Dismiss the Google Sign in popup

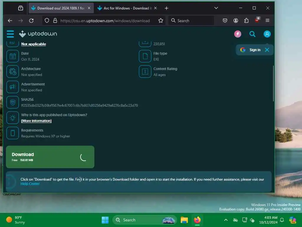point(267,50)
